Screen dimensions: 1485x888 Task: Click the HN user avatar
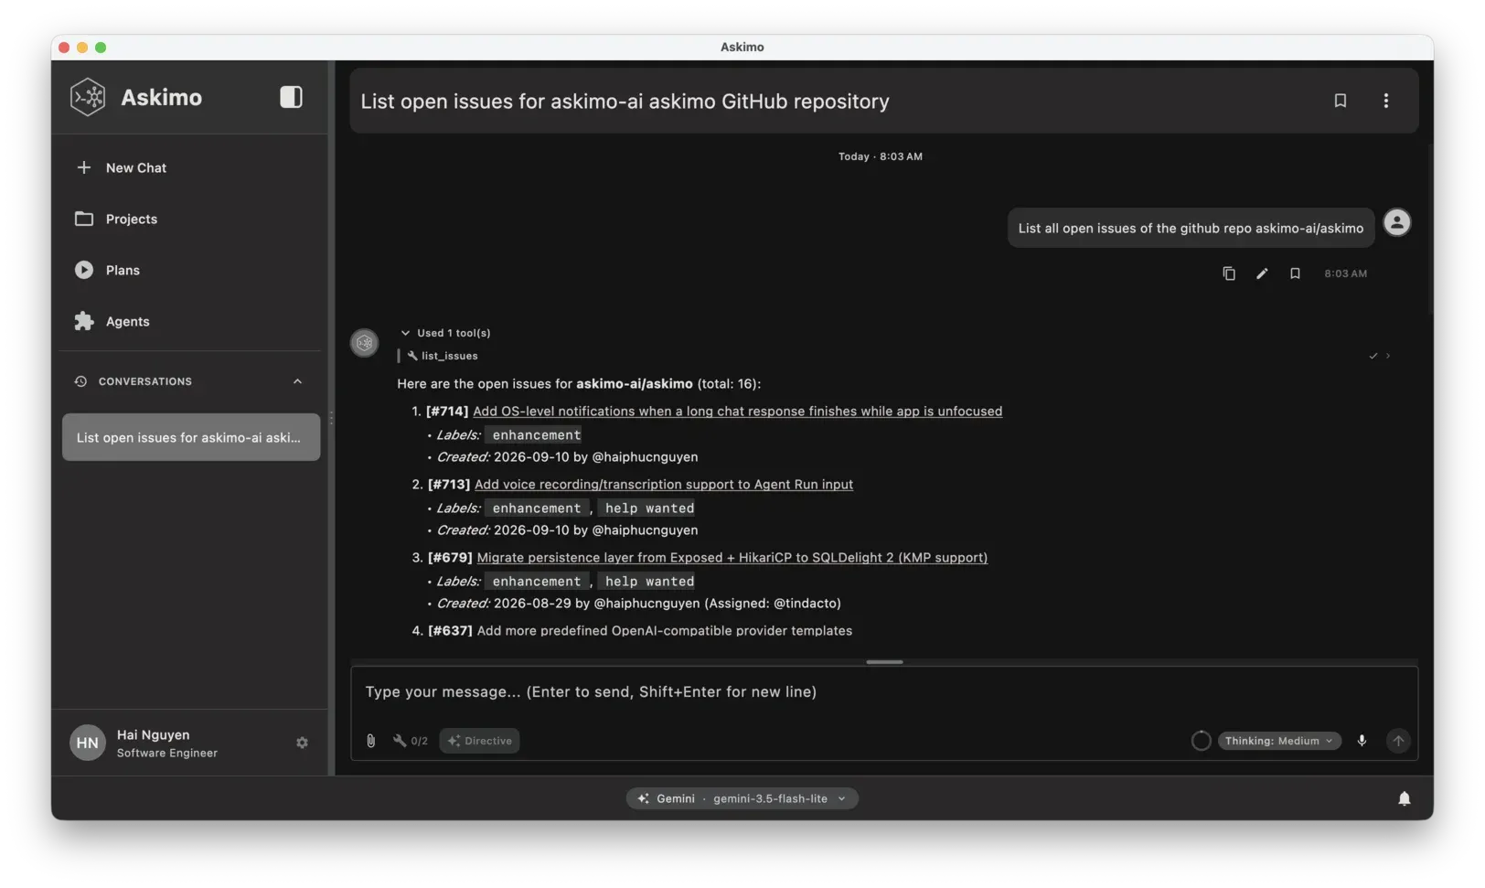(88, 743)
